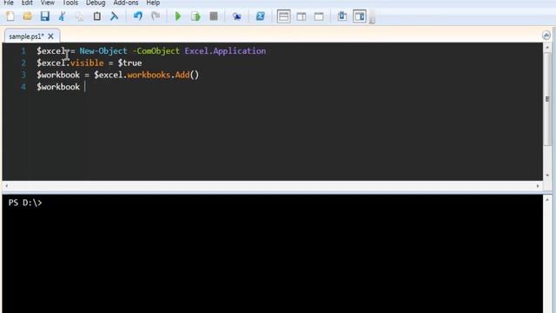The image size is (556, 313).
Task: Click $workbook variable on line 4
Action: 58,87
